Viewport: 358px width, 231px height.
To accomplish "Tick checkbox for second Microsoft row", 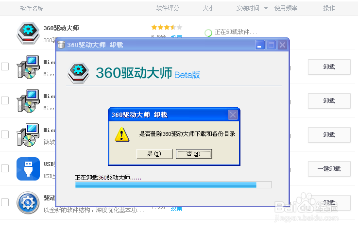I will 5,100.
